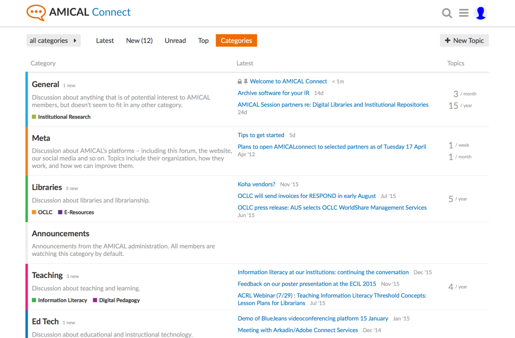Visit the Announcements category

click(x=60, y=234)
